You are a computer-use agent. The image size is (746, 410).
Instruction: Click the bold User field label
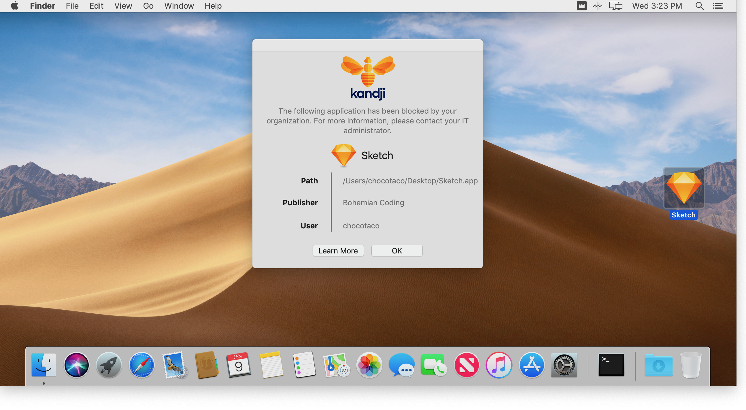click(x=309, y=226)
